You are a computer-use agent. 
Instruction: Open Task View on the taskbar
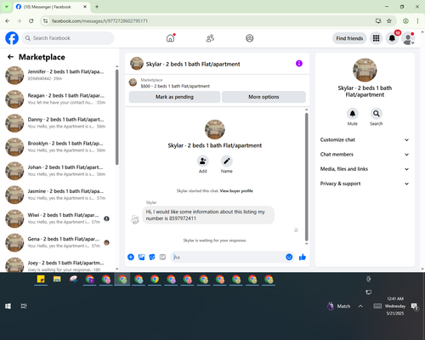(x=24, y=306)
